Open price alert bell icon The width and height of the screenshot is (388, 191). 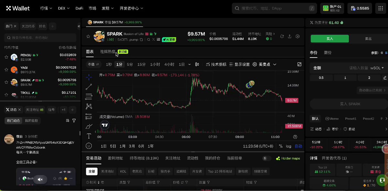coord(282,37)
